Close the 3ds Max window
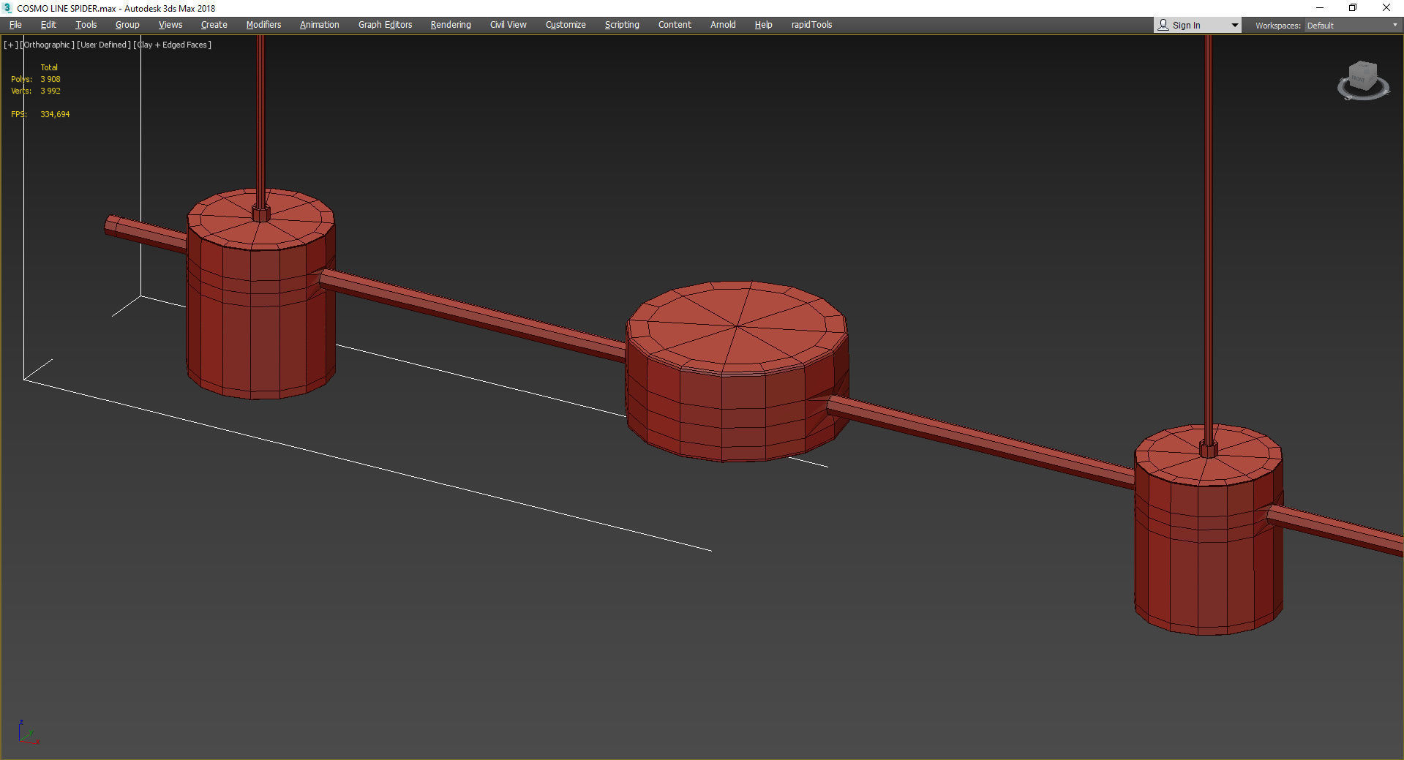This screenshot has width=1404, height=760. coord(1386,8)
